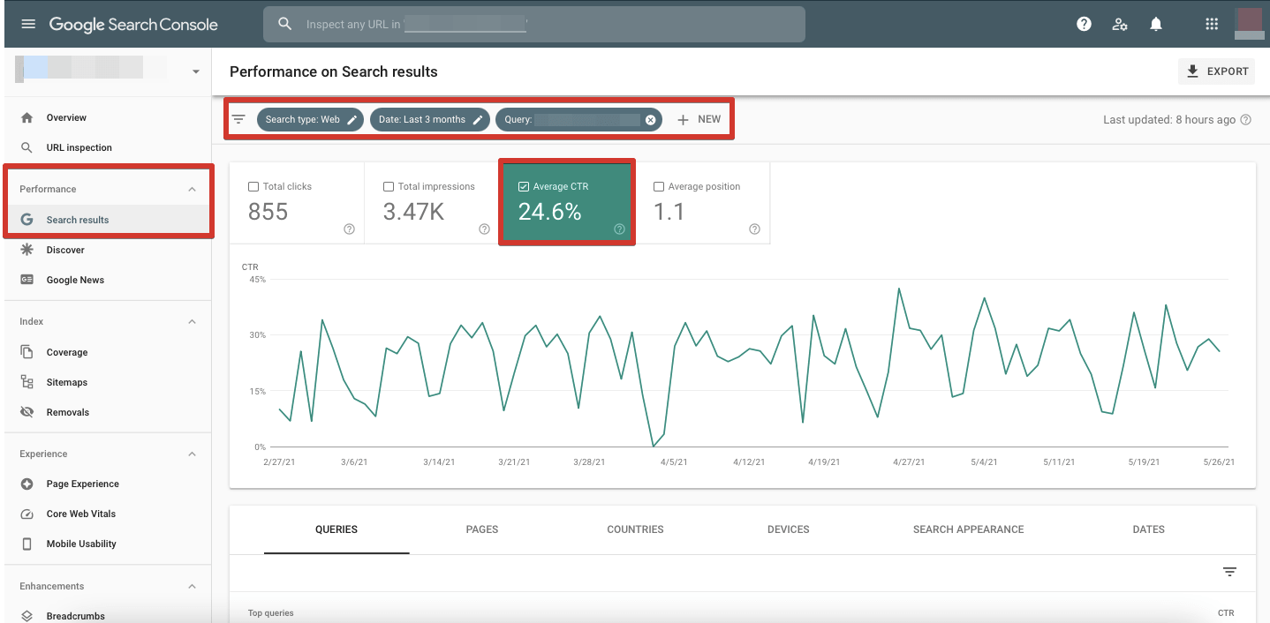Switch to the Search Appearance tab

click(969, 529)
